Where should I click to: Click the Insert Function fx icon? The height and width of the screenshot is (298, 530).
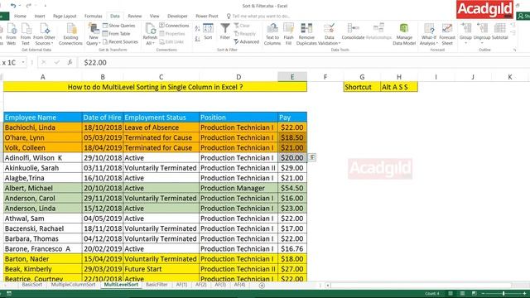click(70, 62)
